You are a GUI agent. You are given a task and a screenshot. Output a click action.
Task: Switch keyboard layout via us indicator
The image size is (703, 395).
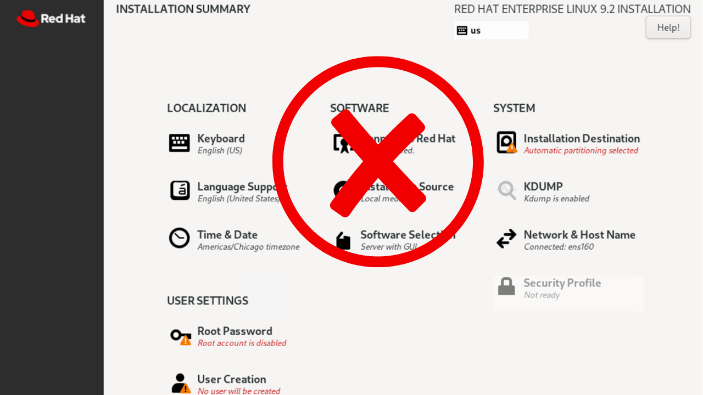pos(491,30)
